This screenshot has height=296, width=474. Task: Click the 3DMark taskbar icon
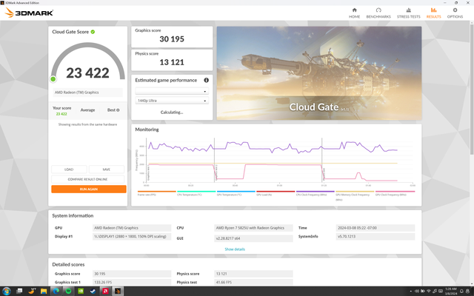click(118, 291)
